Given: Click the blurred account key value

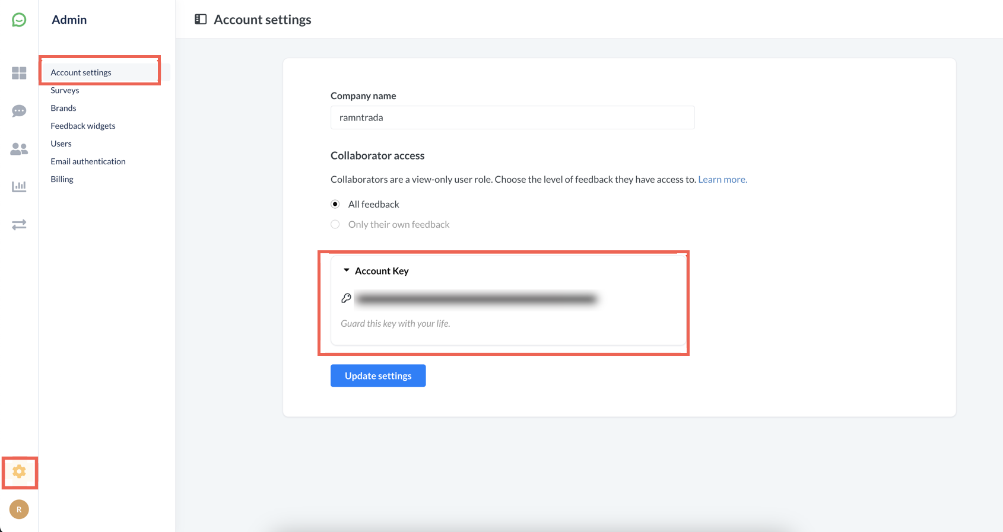Looking at the screenshot, I should point(477,299).
